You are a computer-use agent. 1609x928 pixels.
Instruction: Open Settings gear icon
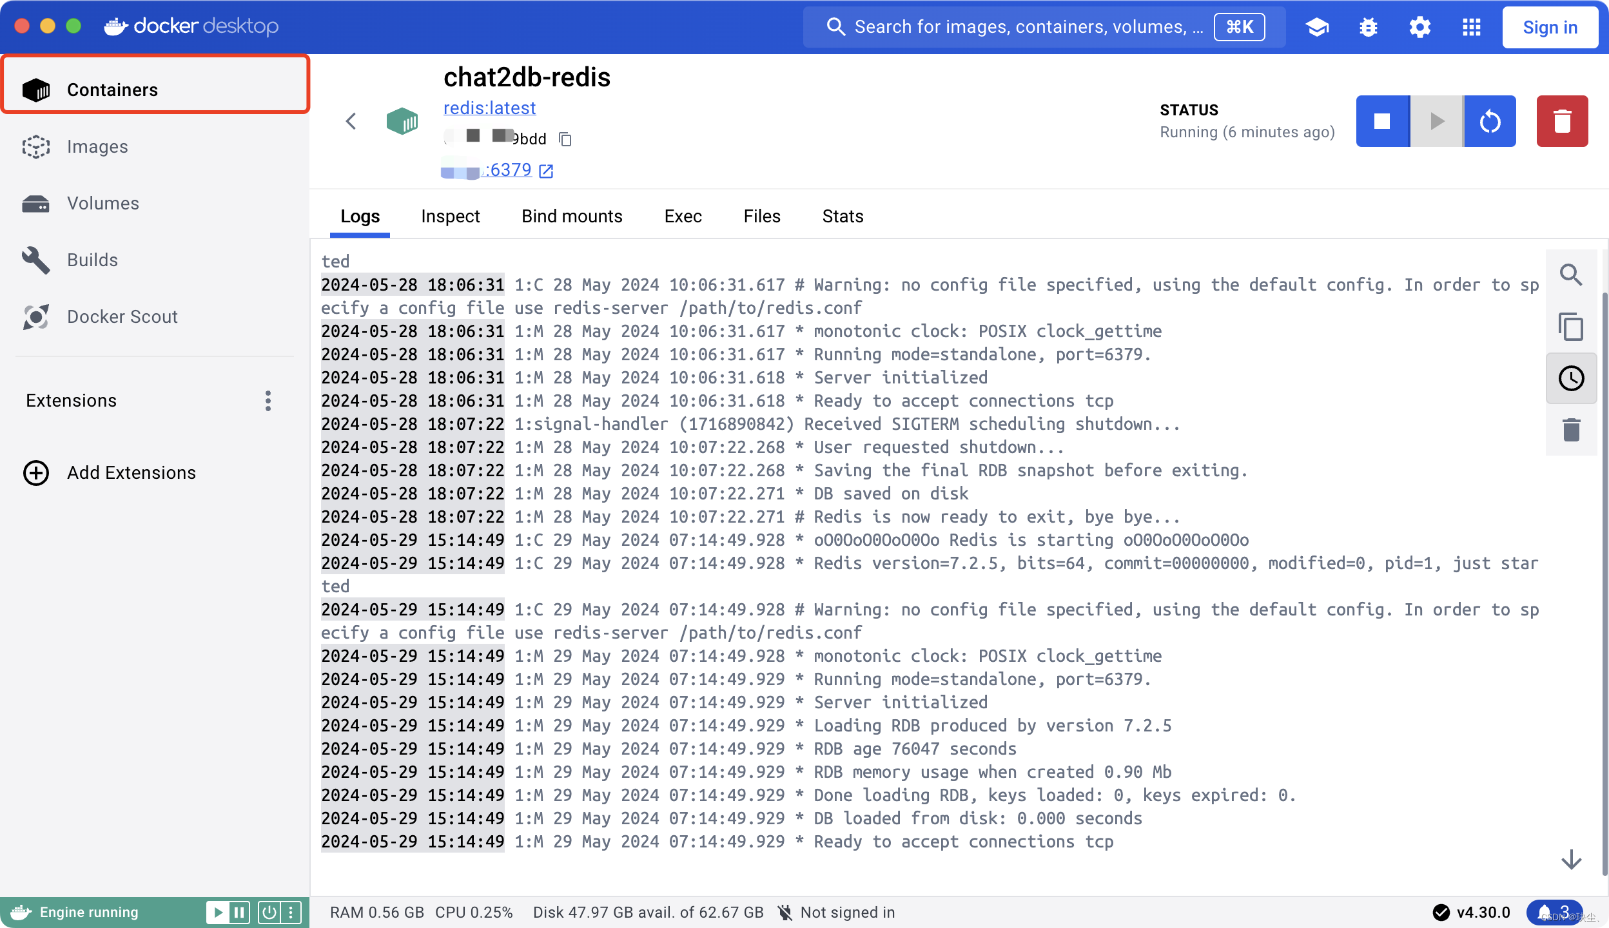tap(1420, 26)
